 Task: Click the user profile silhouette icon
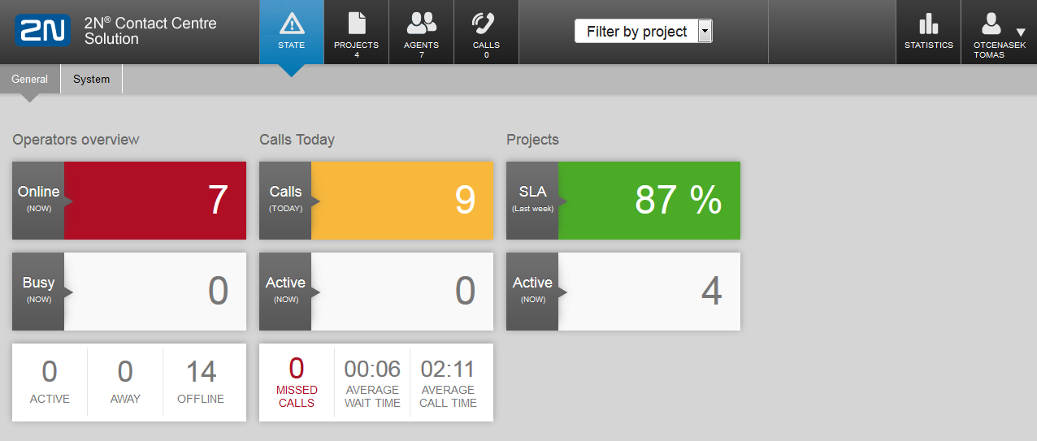991,24
